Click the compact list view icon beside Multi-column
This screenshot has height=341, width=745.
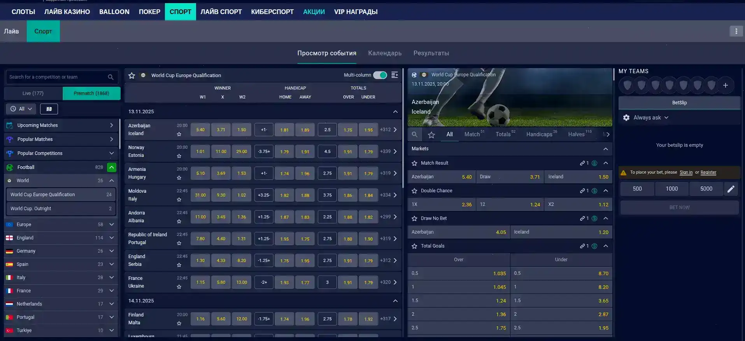[x=394, y=75]
